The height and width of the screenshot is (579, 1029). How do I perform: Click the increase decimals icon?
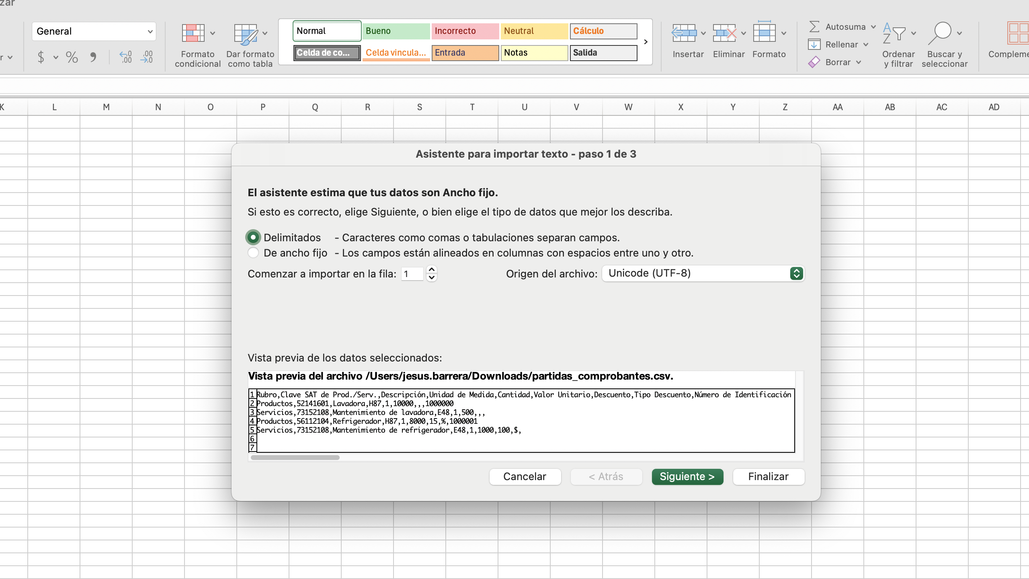pos(125,57)
